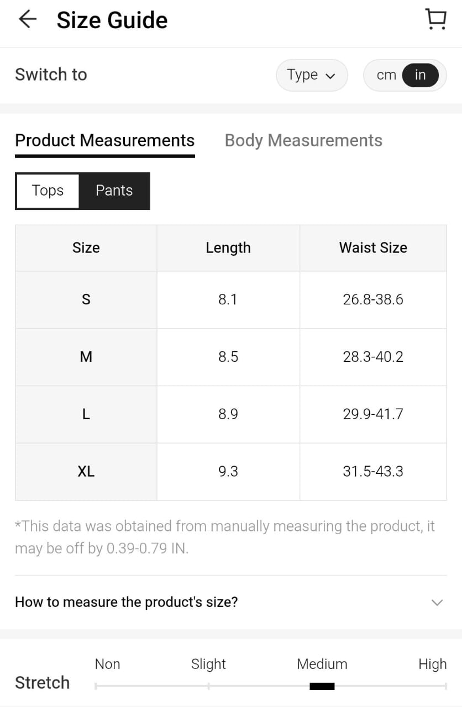Tap the Size Guide page title

(112, 20)
